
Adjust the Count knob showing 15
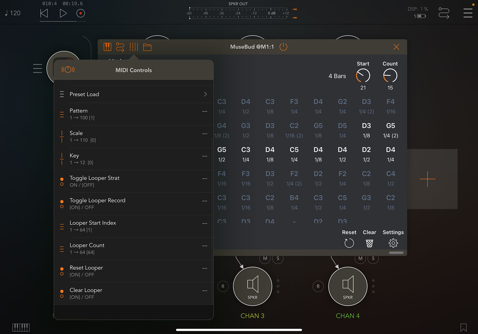pyautogui.click(x=390, y=75)
